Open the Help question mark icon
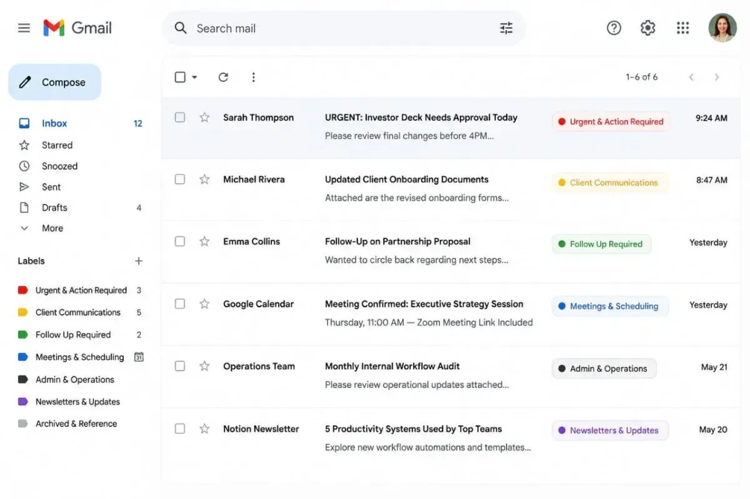Viewport: 750px width, 499px height. [614, 28]
